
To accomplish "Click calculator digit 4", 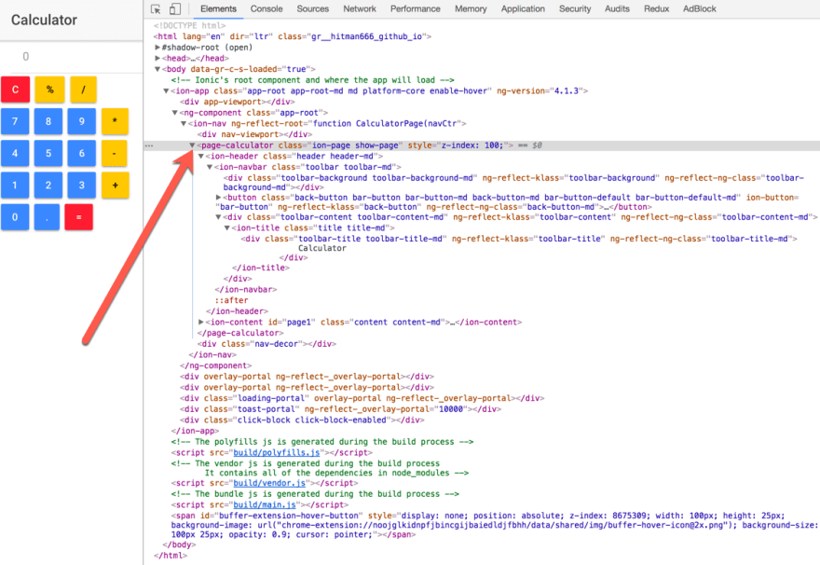I will point(15,153).
